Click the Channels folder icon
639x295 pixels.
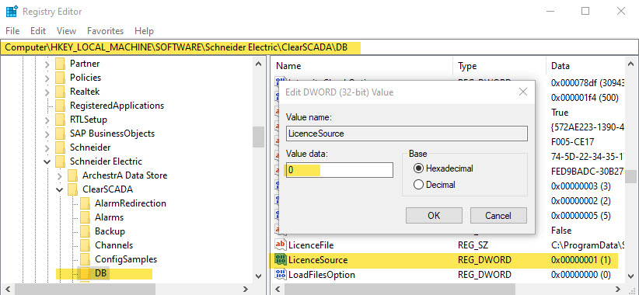86,245
